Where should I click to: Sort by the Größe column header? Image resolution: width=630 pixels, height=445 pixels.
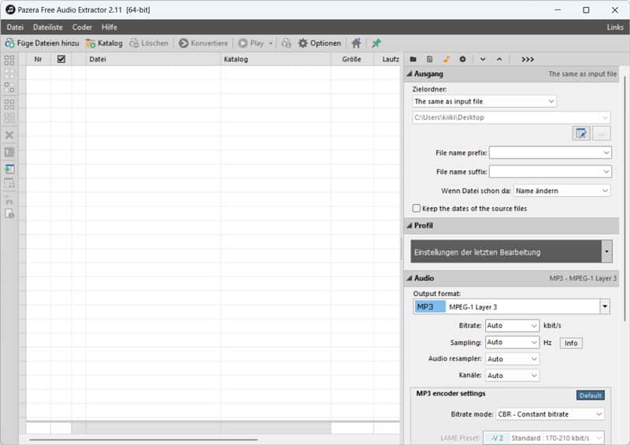tap(351, 59)
